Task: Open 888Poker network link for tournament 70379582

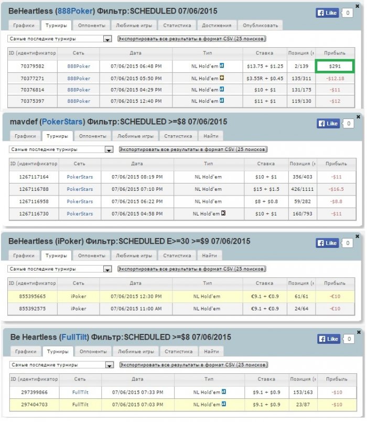Action: [79, 66]
